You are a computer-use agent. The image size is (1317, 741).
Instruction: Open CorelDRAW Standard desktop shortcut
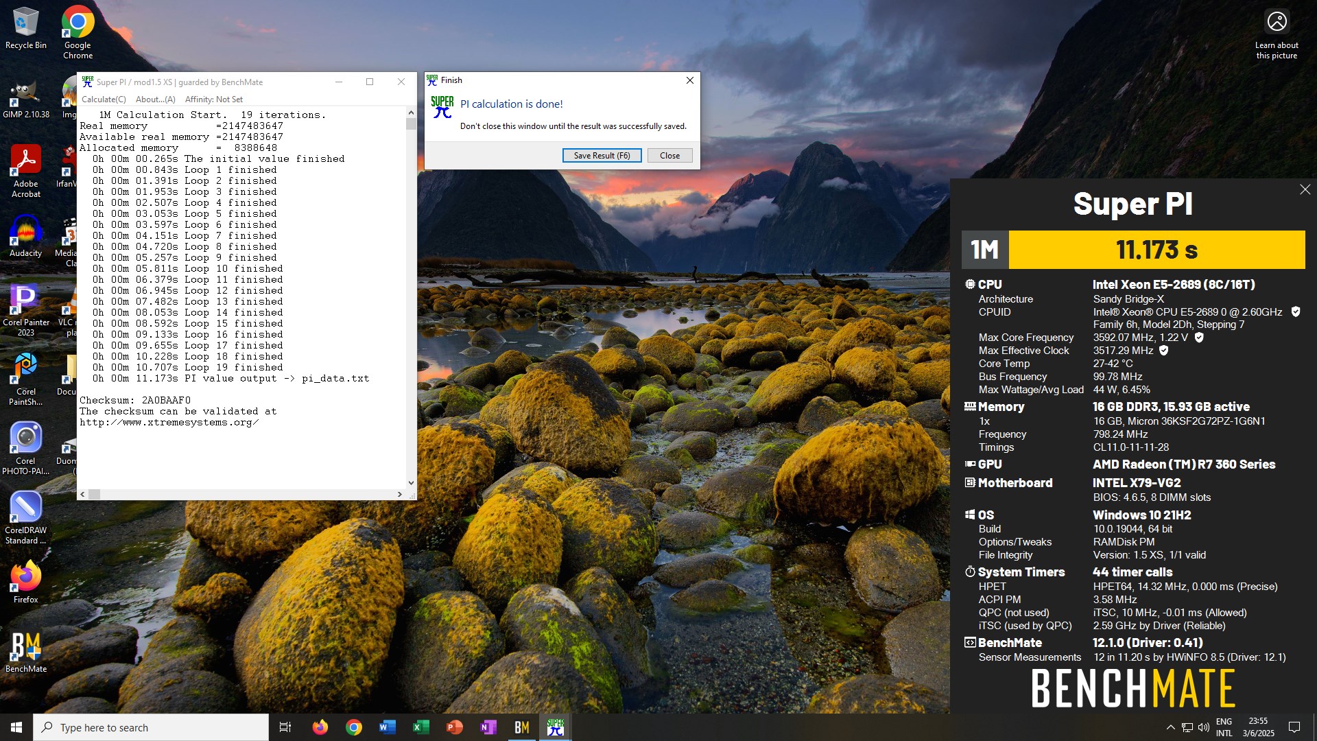pyautogui.click(x=26, y=517)
